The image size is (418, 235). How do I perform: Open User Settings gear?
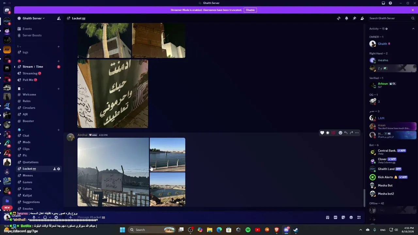[56, 217]
